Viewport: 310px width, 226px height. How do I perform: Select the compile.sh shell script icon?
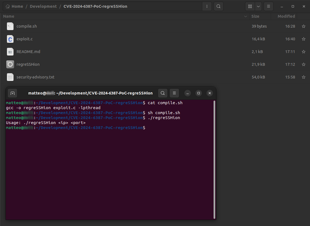tap(10, 26)
